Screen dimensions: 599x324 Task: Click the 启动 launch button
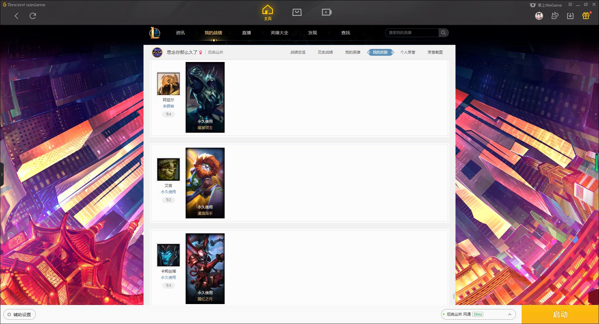tap(560, 315)
